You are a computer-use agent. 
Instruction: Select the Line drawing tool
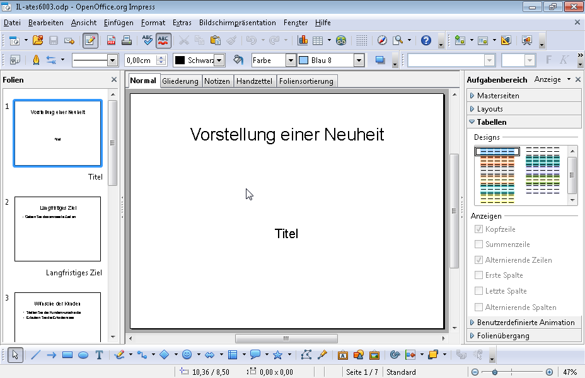[35, 355]
